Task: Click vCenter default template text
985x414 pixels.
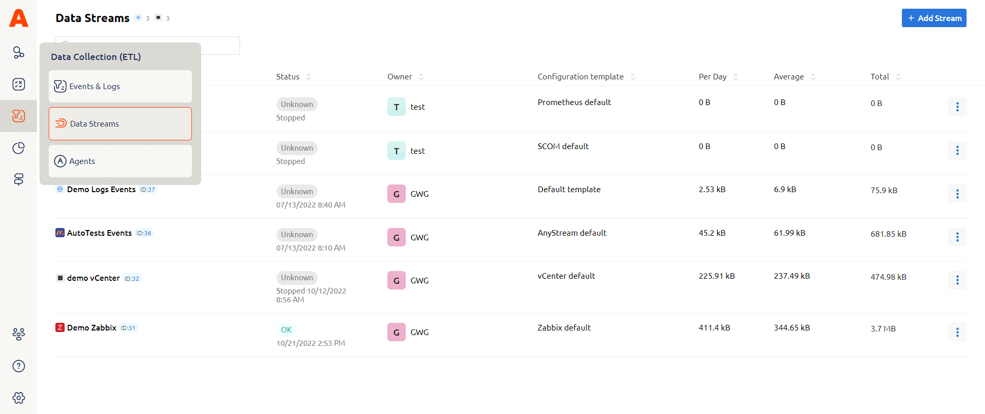Action: coord(566,276)
